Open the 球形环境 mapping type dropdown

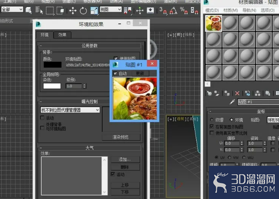tap(273, 120)
